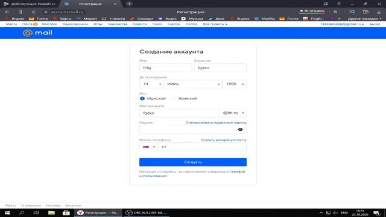Click the ENG language indicator
This screenshot has height=217, width=386.
(344, 213)
